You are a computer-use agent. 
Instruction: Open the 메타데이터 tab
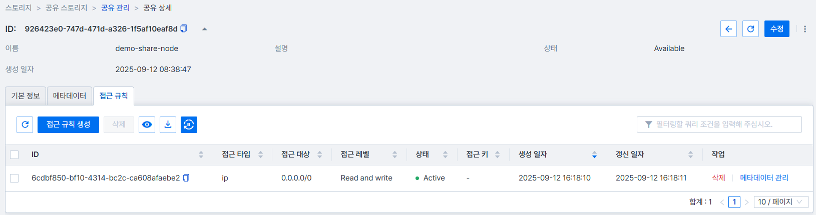pos(70,96)
